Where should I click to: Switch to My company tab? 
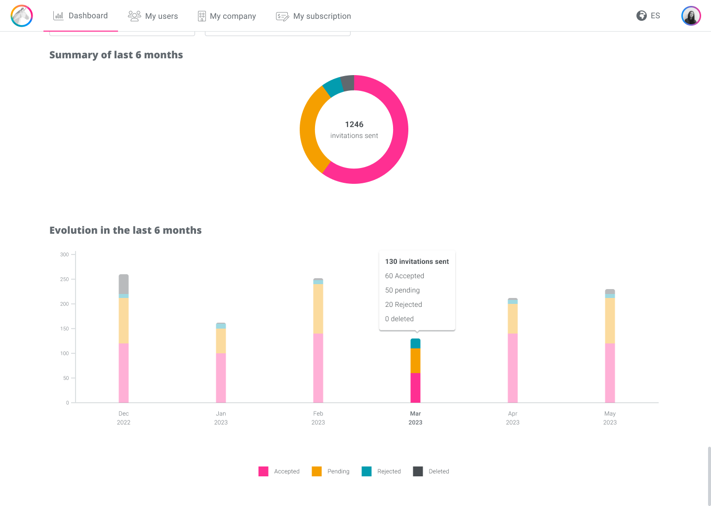coord(227,16)
